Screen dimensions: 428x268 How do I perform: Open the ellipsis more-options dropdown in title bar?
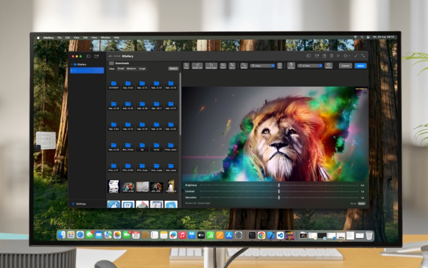tap(346, 56)
